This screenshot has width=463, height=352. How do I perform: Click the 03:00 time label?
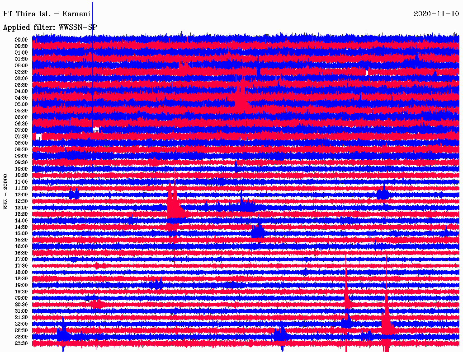tap(21, 79)
